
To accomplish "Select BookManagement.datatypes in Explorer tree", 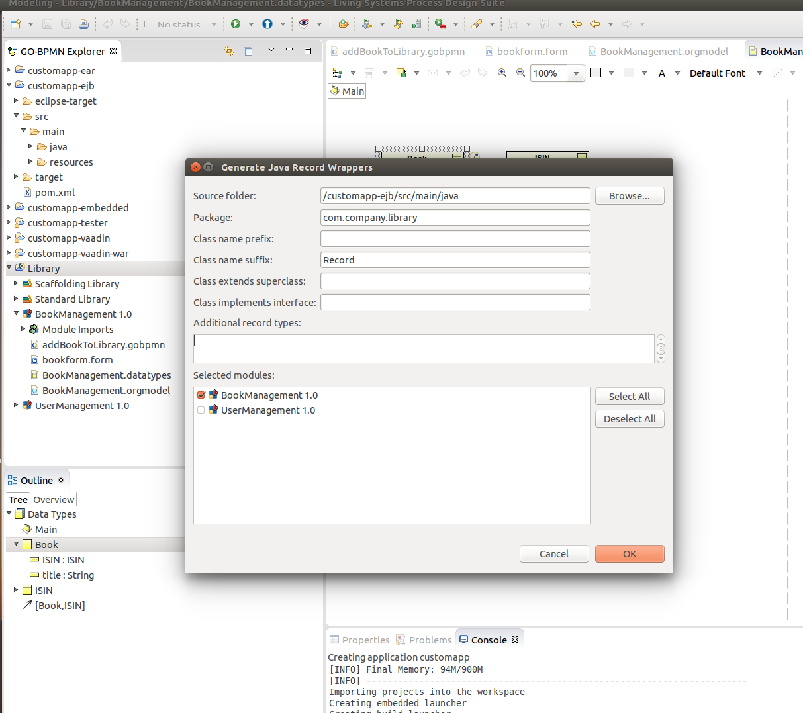I will (x=107, y=375).
